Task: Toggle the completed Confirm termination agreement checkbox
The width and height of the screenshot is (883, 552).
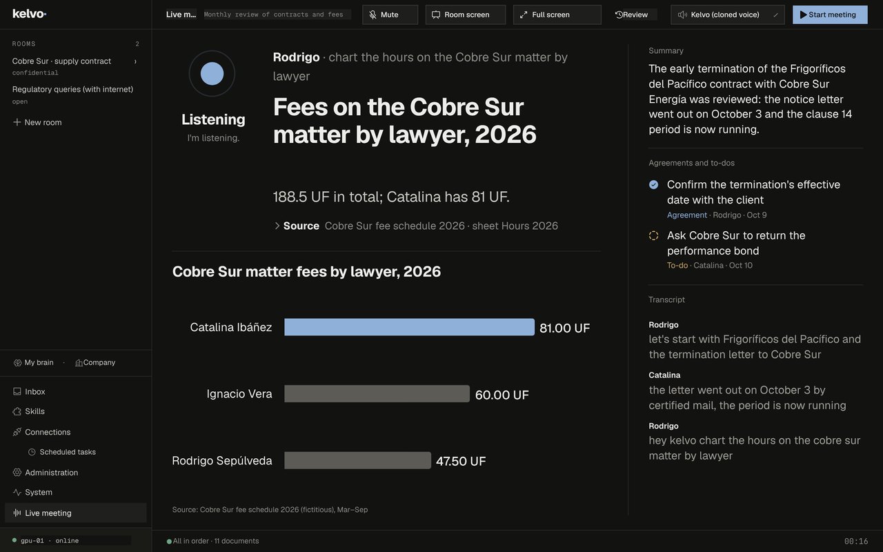Action: click(654, 185)
